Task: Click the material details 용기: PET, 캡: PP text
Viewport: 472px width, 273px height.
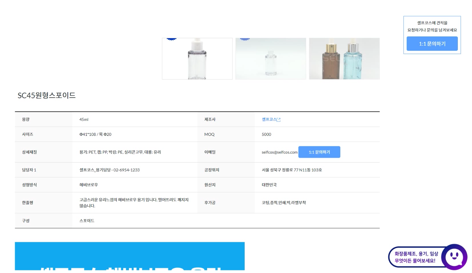Action: (x=120, y=152)
